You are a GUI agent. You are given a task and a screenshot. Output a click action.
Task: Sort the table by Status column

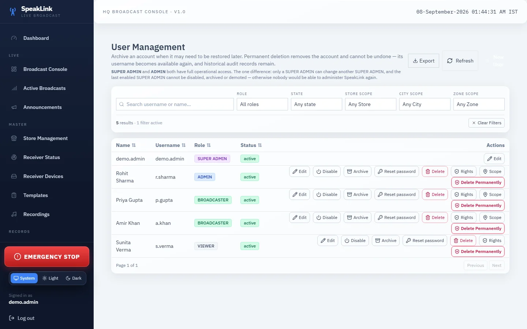(x=251, y=145)
